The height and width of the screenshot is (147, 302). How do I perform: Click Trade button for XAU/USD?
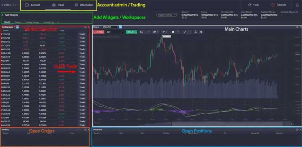point(82,125)
